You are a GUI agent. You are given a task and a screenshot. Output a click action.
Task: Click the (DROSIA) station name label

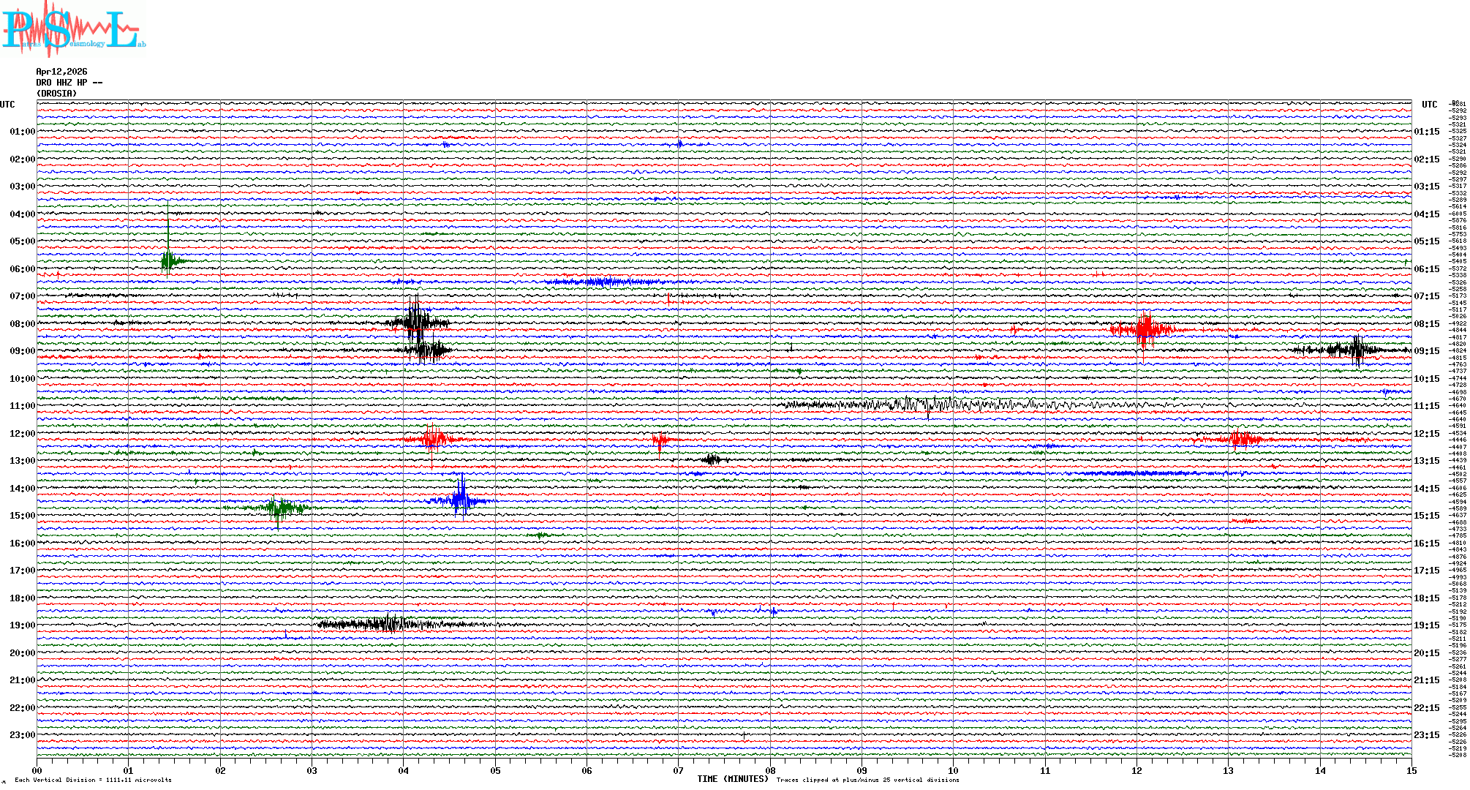56,94
